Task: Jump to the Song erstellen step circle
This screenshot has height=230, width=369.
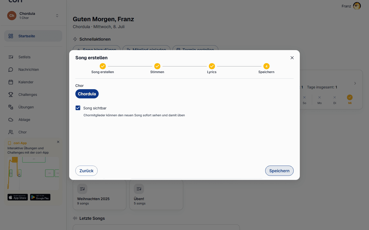Action: coord(103,66)
